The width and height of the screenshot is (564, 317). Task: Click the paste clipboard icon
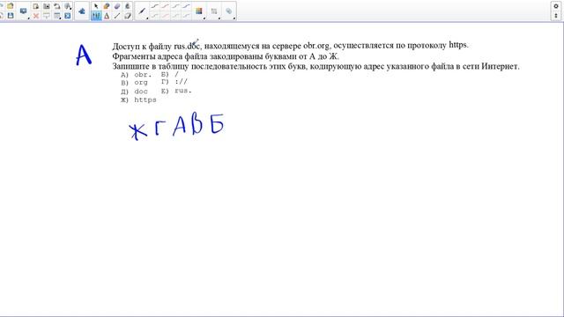(35, 6)
